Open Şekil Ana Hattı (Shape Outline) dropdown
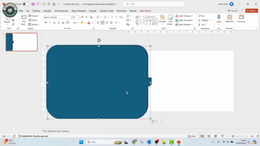The image size is (260, 146). (x=184, y=20)
